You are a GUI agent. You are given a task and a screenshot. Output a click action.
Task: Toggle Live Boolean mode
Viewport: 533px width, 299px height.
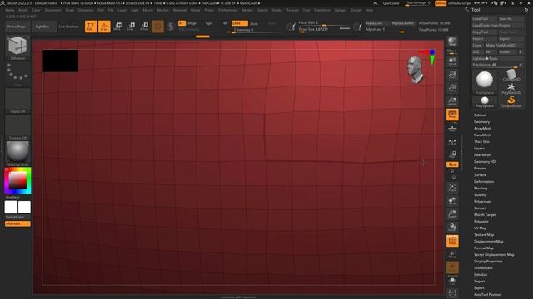(68, 27)
